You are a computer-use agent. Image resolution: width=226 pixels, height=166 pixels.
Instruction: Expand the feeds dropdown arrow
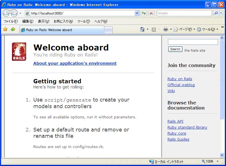coord(159,29)
